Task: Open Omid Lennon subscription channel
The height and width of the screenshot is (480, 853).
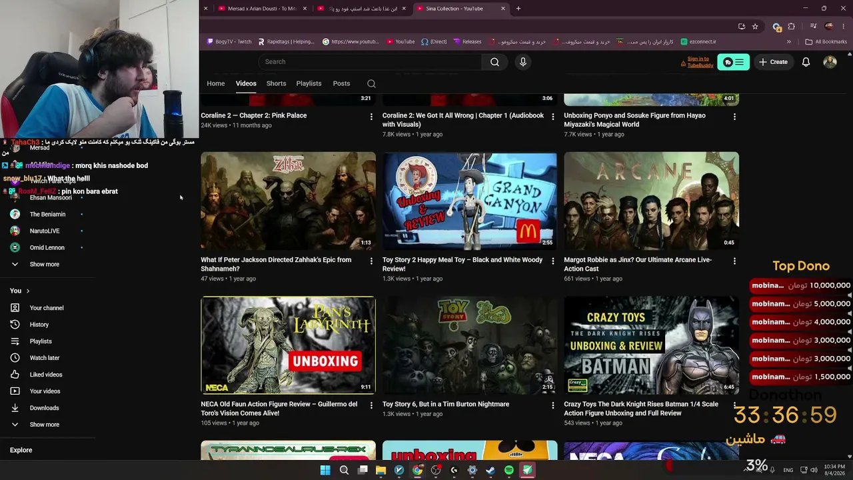Action: 47,248
